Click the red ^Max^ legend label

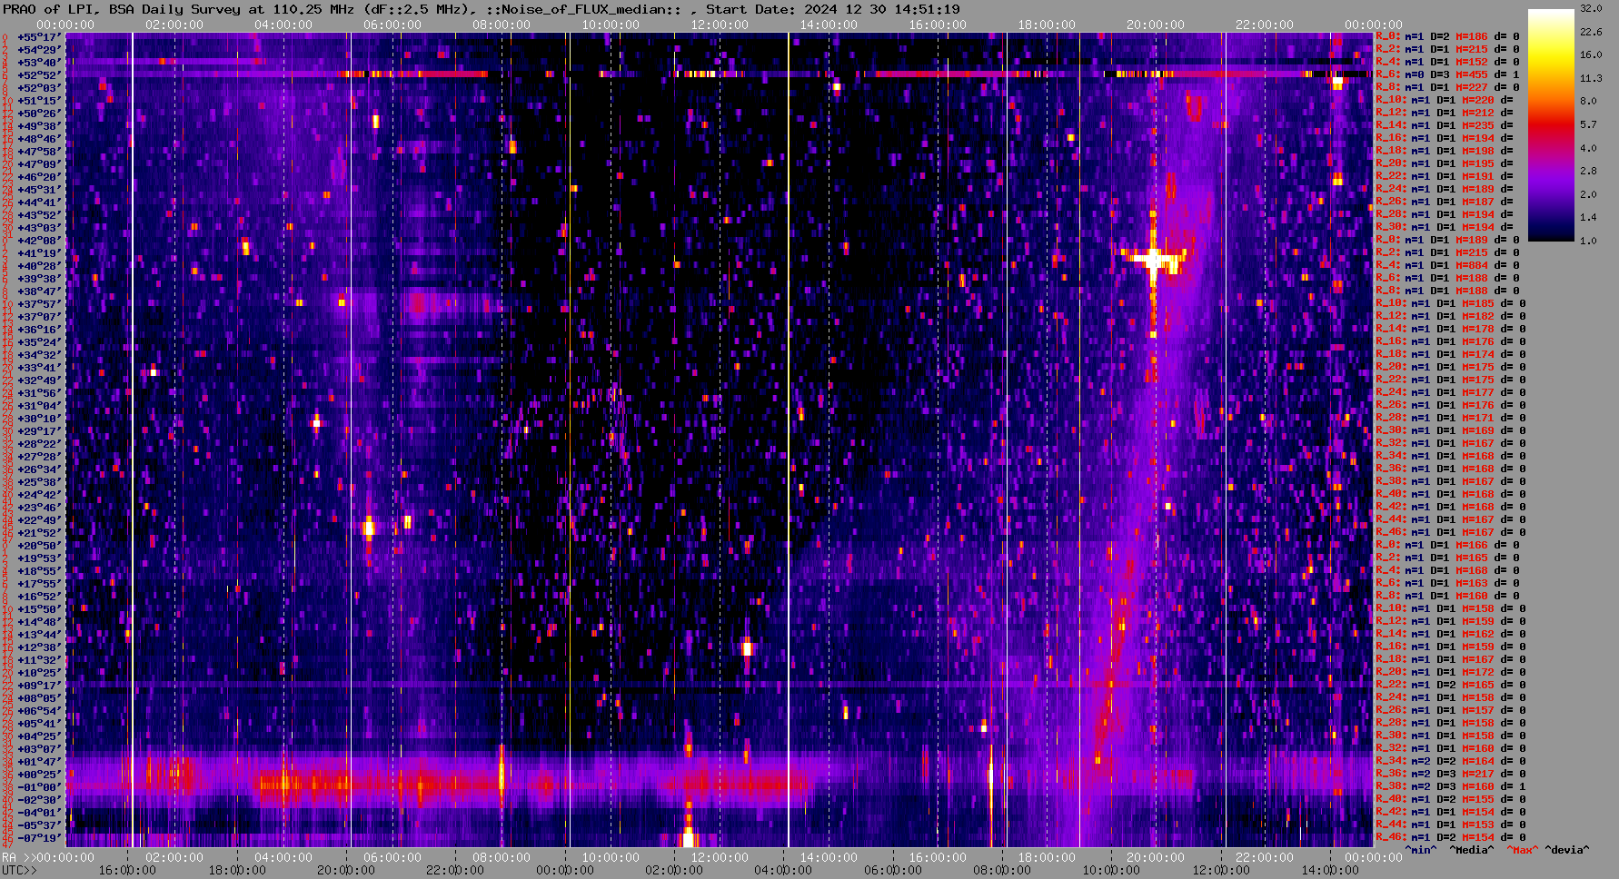[x=1522, y=850]
